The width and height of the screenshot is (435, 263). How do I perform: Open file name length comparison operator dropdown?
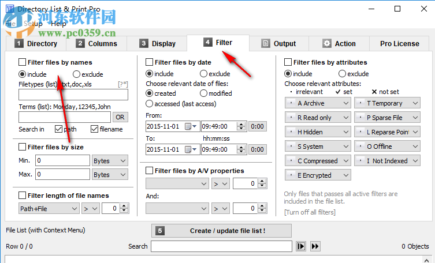pyautogui.click(x=91, y=208)
